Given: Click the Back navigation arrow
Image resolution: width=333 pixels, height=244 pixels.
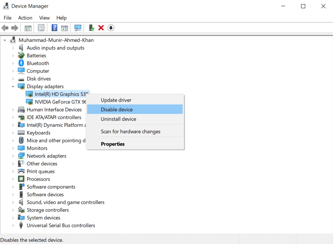Looking at the screenshot, I should click(x=5, y=27).
